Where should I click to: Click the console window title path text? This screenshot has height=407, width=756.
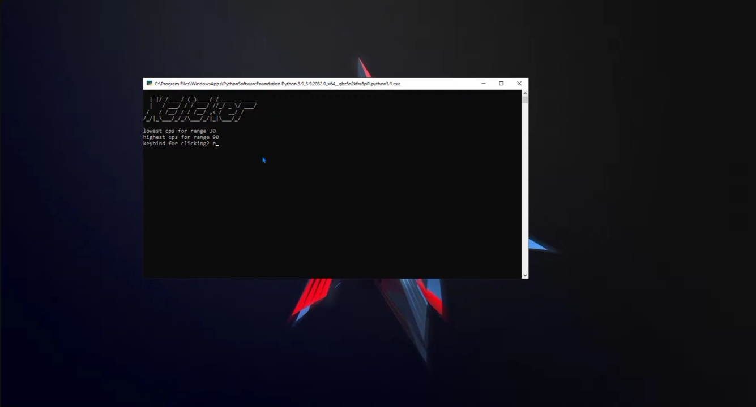tap(277, 84)
